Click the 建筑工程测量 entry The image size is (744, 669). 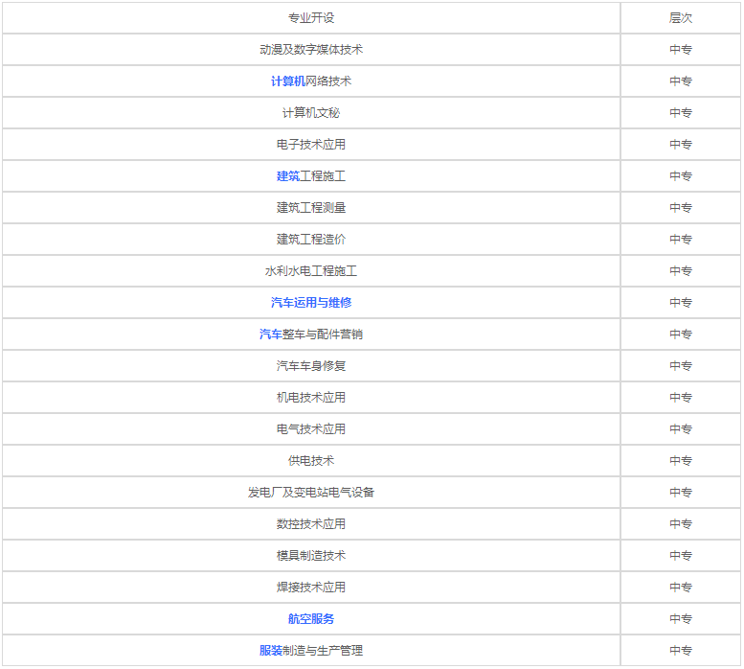tap(311, 208)
